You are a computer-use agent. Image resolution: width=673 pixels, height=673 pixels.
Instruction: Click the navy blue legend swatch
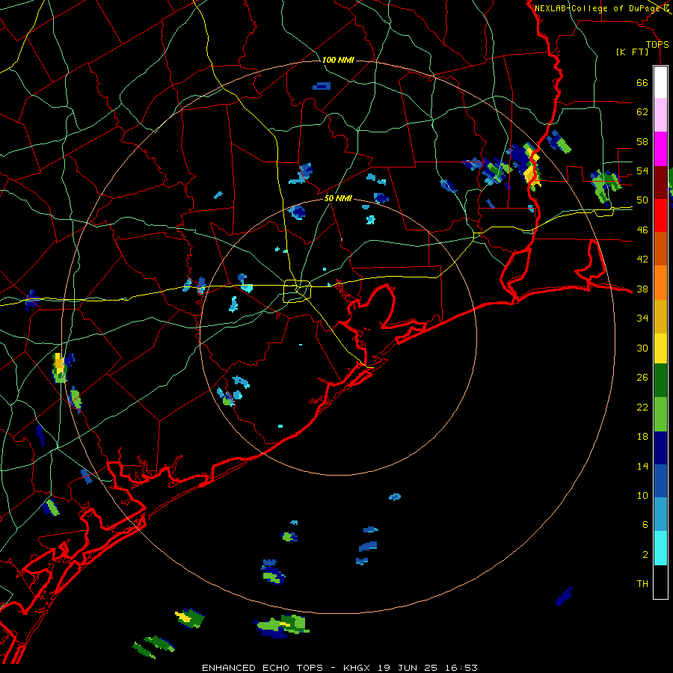660,448
